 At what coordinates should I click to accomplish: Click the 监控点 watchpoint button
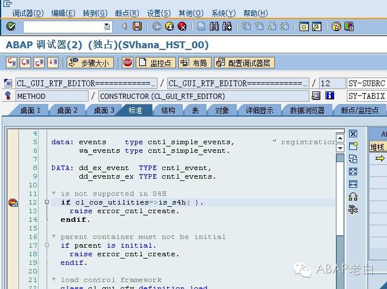tap(156, 63)
